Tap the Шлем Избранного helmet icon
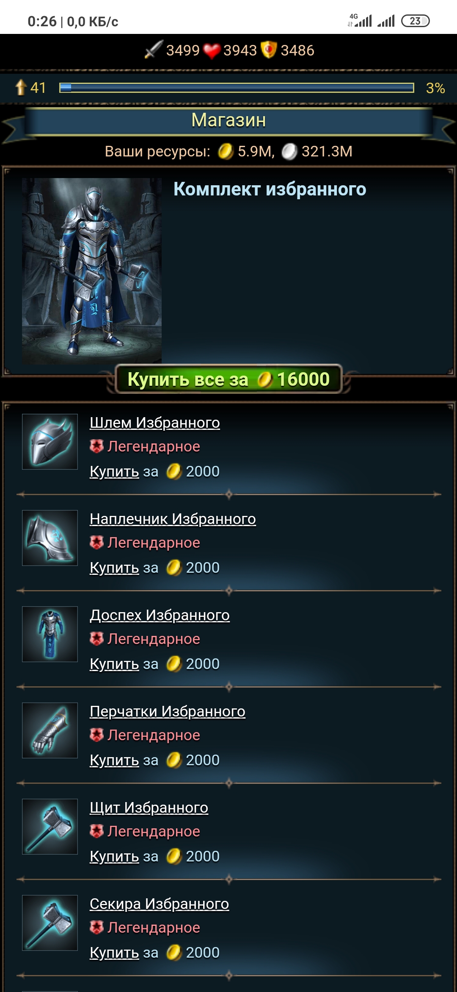 click(x=50, y=442)
